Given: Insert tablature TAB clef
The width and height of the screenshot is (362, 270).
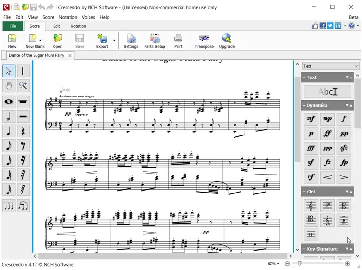Looking at the screenshot, I should click(x=344, y=220).
